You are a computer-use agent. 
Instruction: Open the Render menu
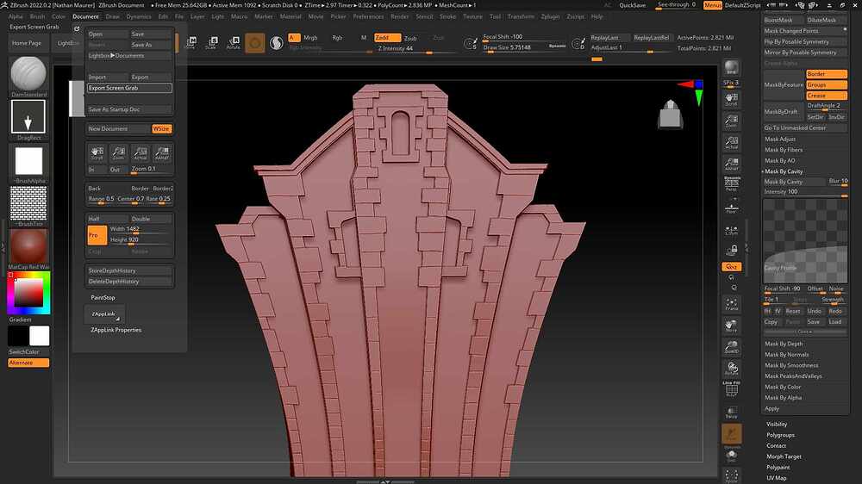pos(400,16)
